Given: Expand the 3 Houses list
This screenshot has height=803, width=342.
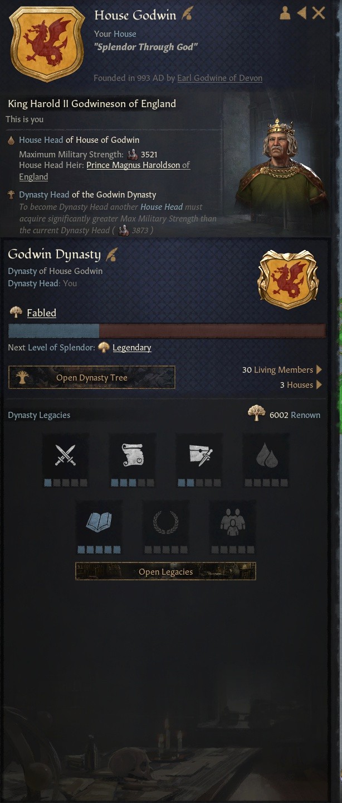Looking at the screenshot, I should pos(301,384).
